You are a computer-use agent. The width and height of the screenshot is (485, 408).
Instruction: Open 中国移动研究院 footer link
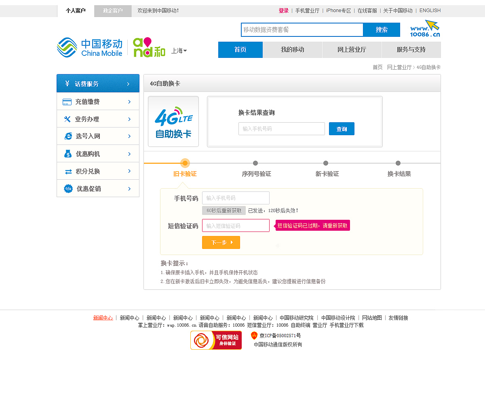(297, 318)
